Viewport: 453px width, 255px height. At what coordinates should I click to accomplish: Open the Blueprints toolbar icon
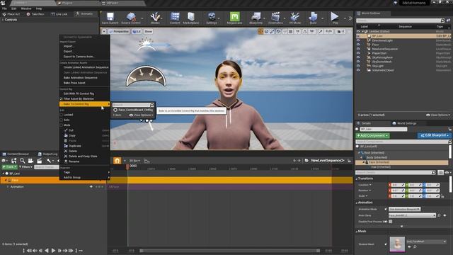pos(256,17)
